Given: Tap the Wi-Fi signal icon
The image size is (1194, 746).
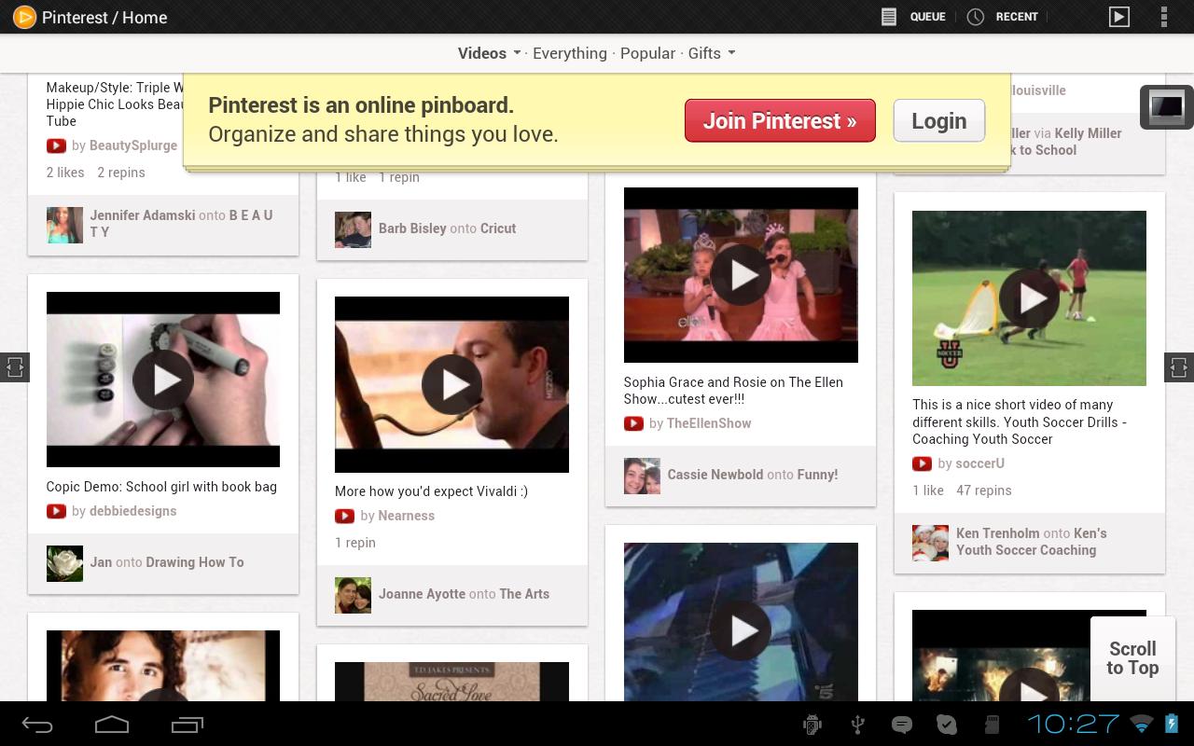Looking at the screenshot, I should click(1141, 725).
